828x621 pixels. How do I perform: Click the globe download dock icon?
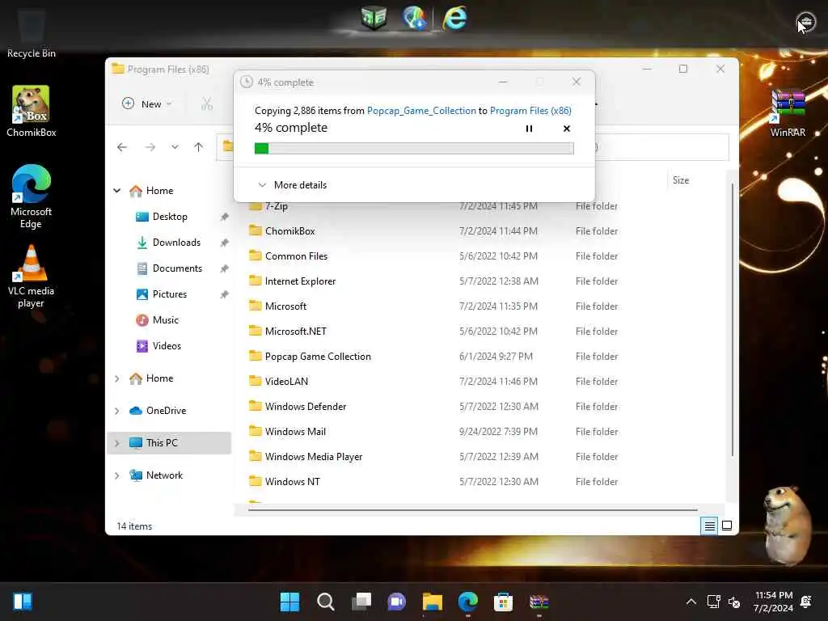point(415,18)
